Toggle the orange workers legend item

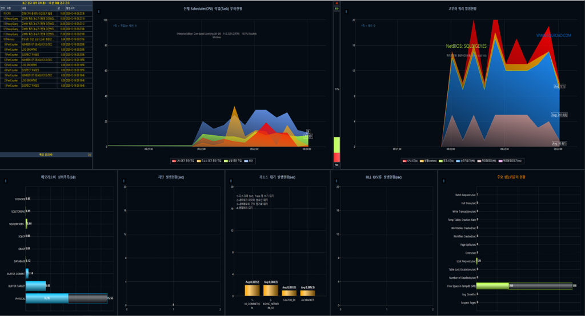click(428, 161)
